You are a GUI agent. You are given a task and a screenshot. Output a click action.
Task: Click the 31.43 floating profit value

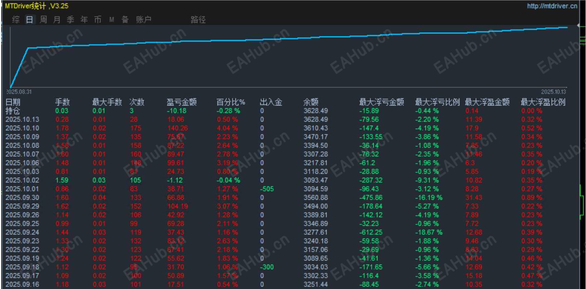pyautogui.click(x=474, y=198)
